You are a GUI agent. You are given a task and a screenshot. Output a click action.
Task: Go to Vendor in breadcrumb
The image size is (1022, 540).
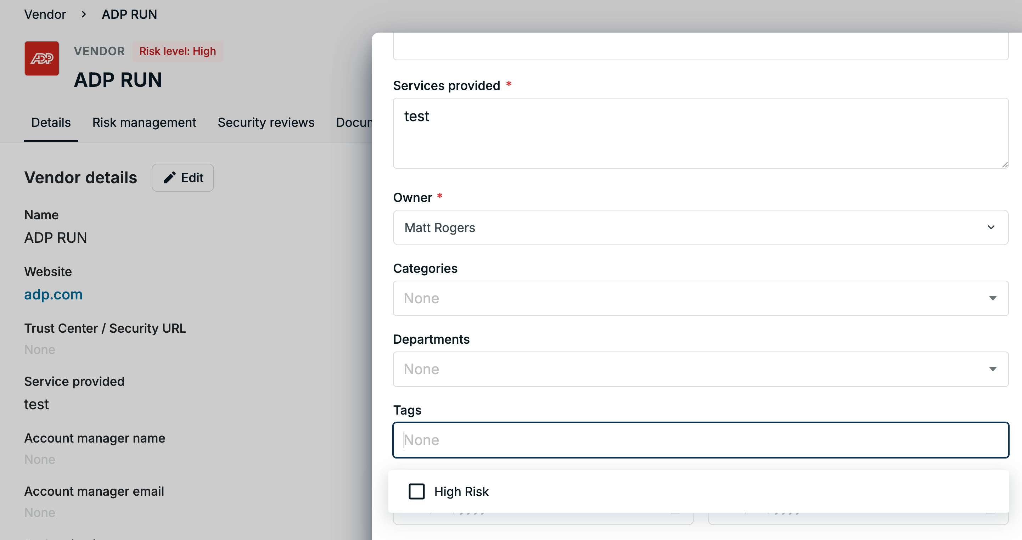[x=45, y=14]
